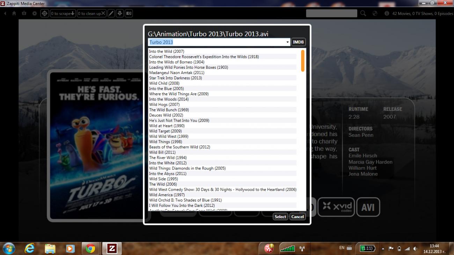The height and width of the screenshot is (255, 454).
Task: Click the volume speaker tray icon
Action: [415, 249]
